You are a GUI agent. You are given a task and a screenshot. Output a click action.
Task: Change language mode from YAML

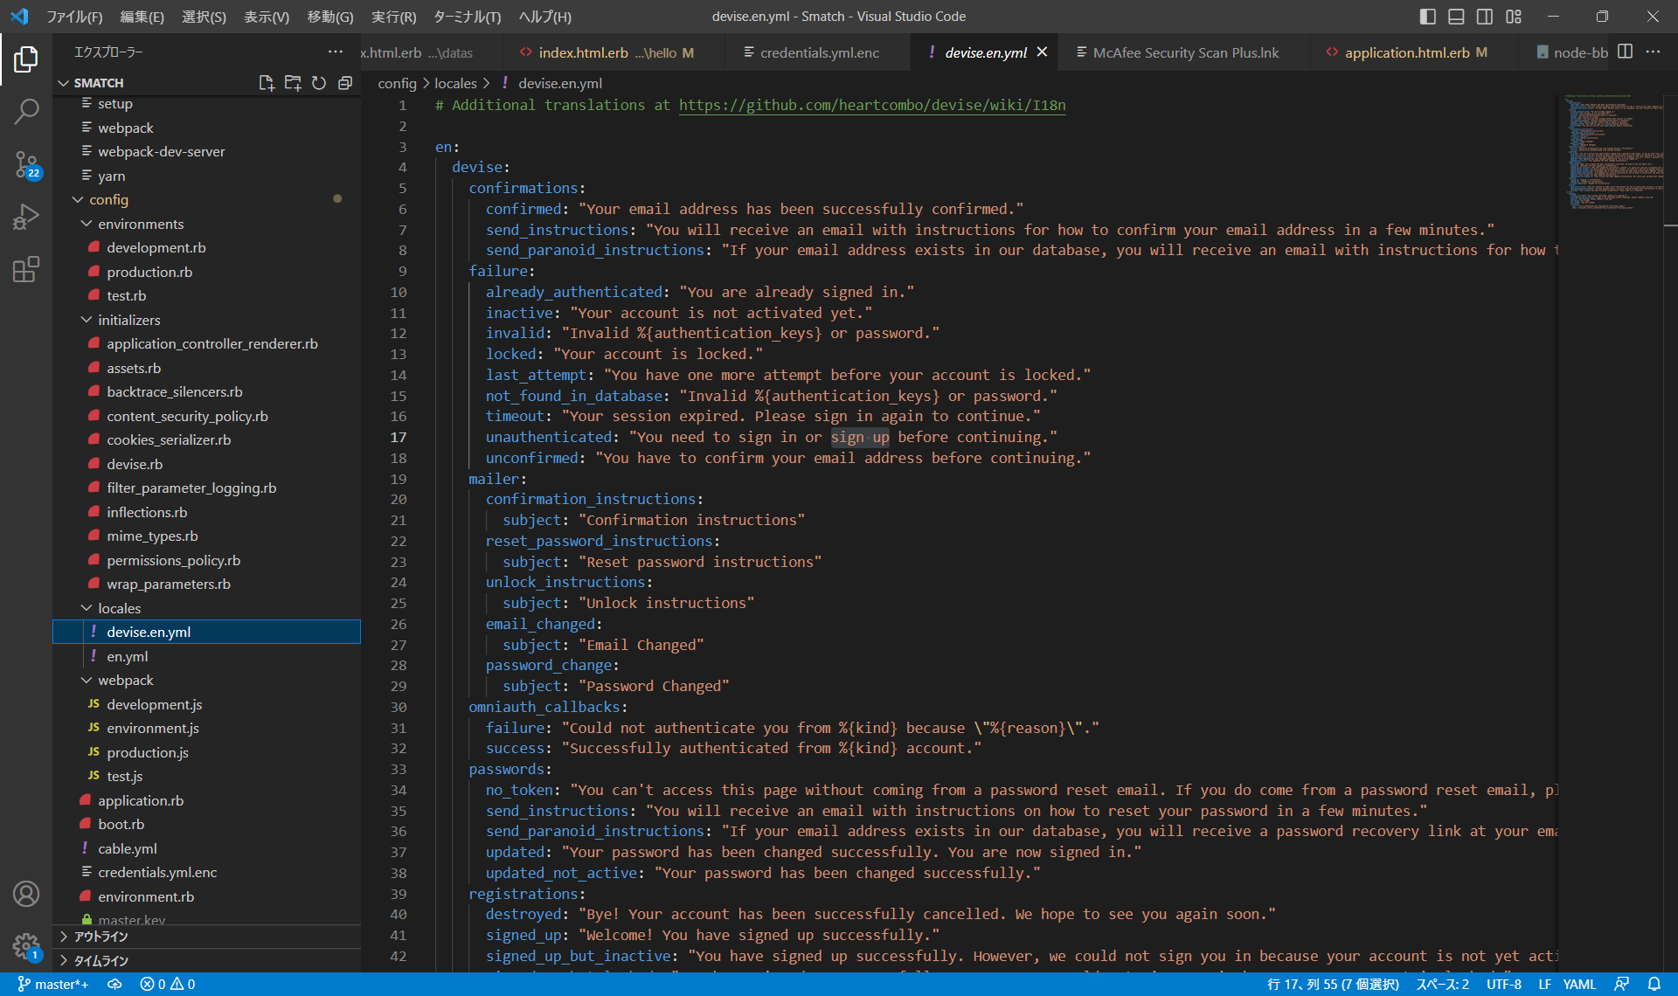tap(1579, 985)
